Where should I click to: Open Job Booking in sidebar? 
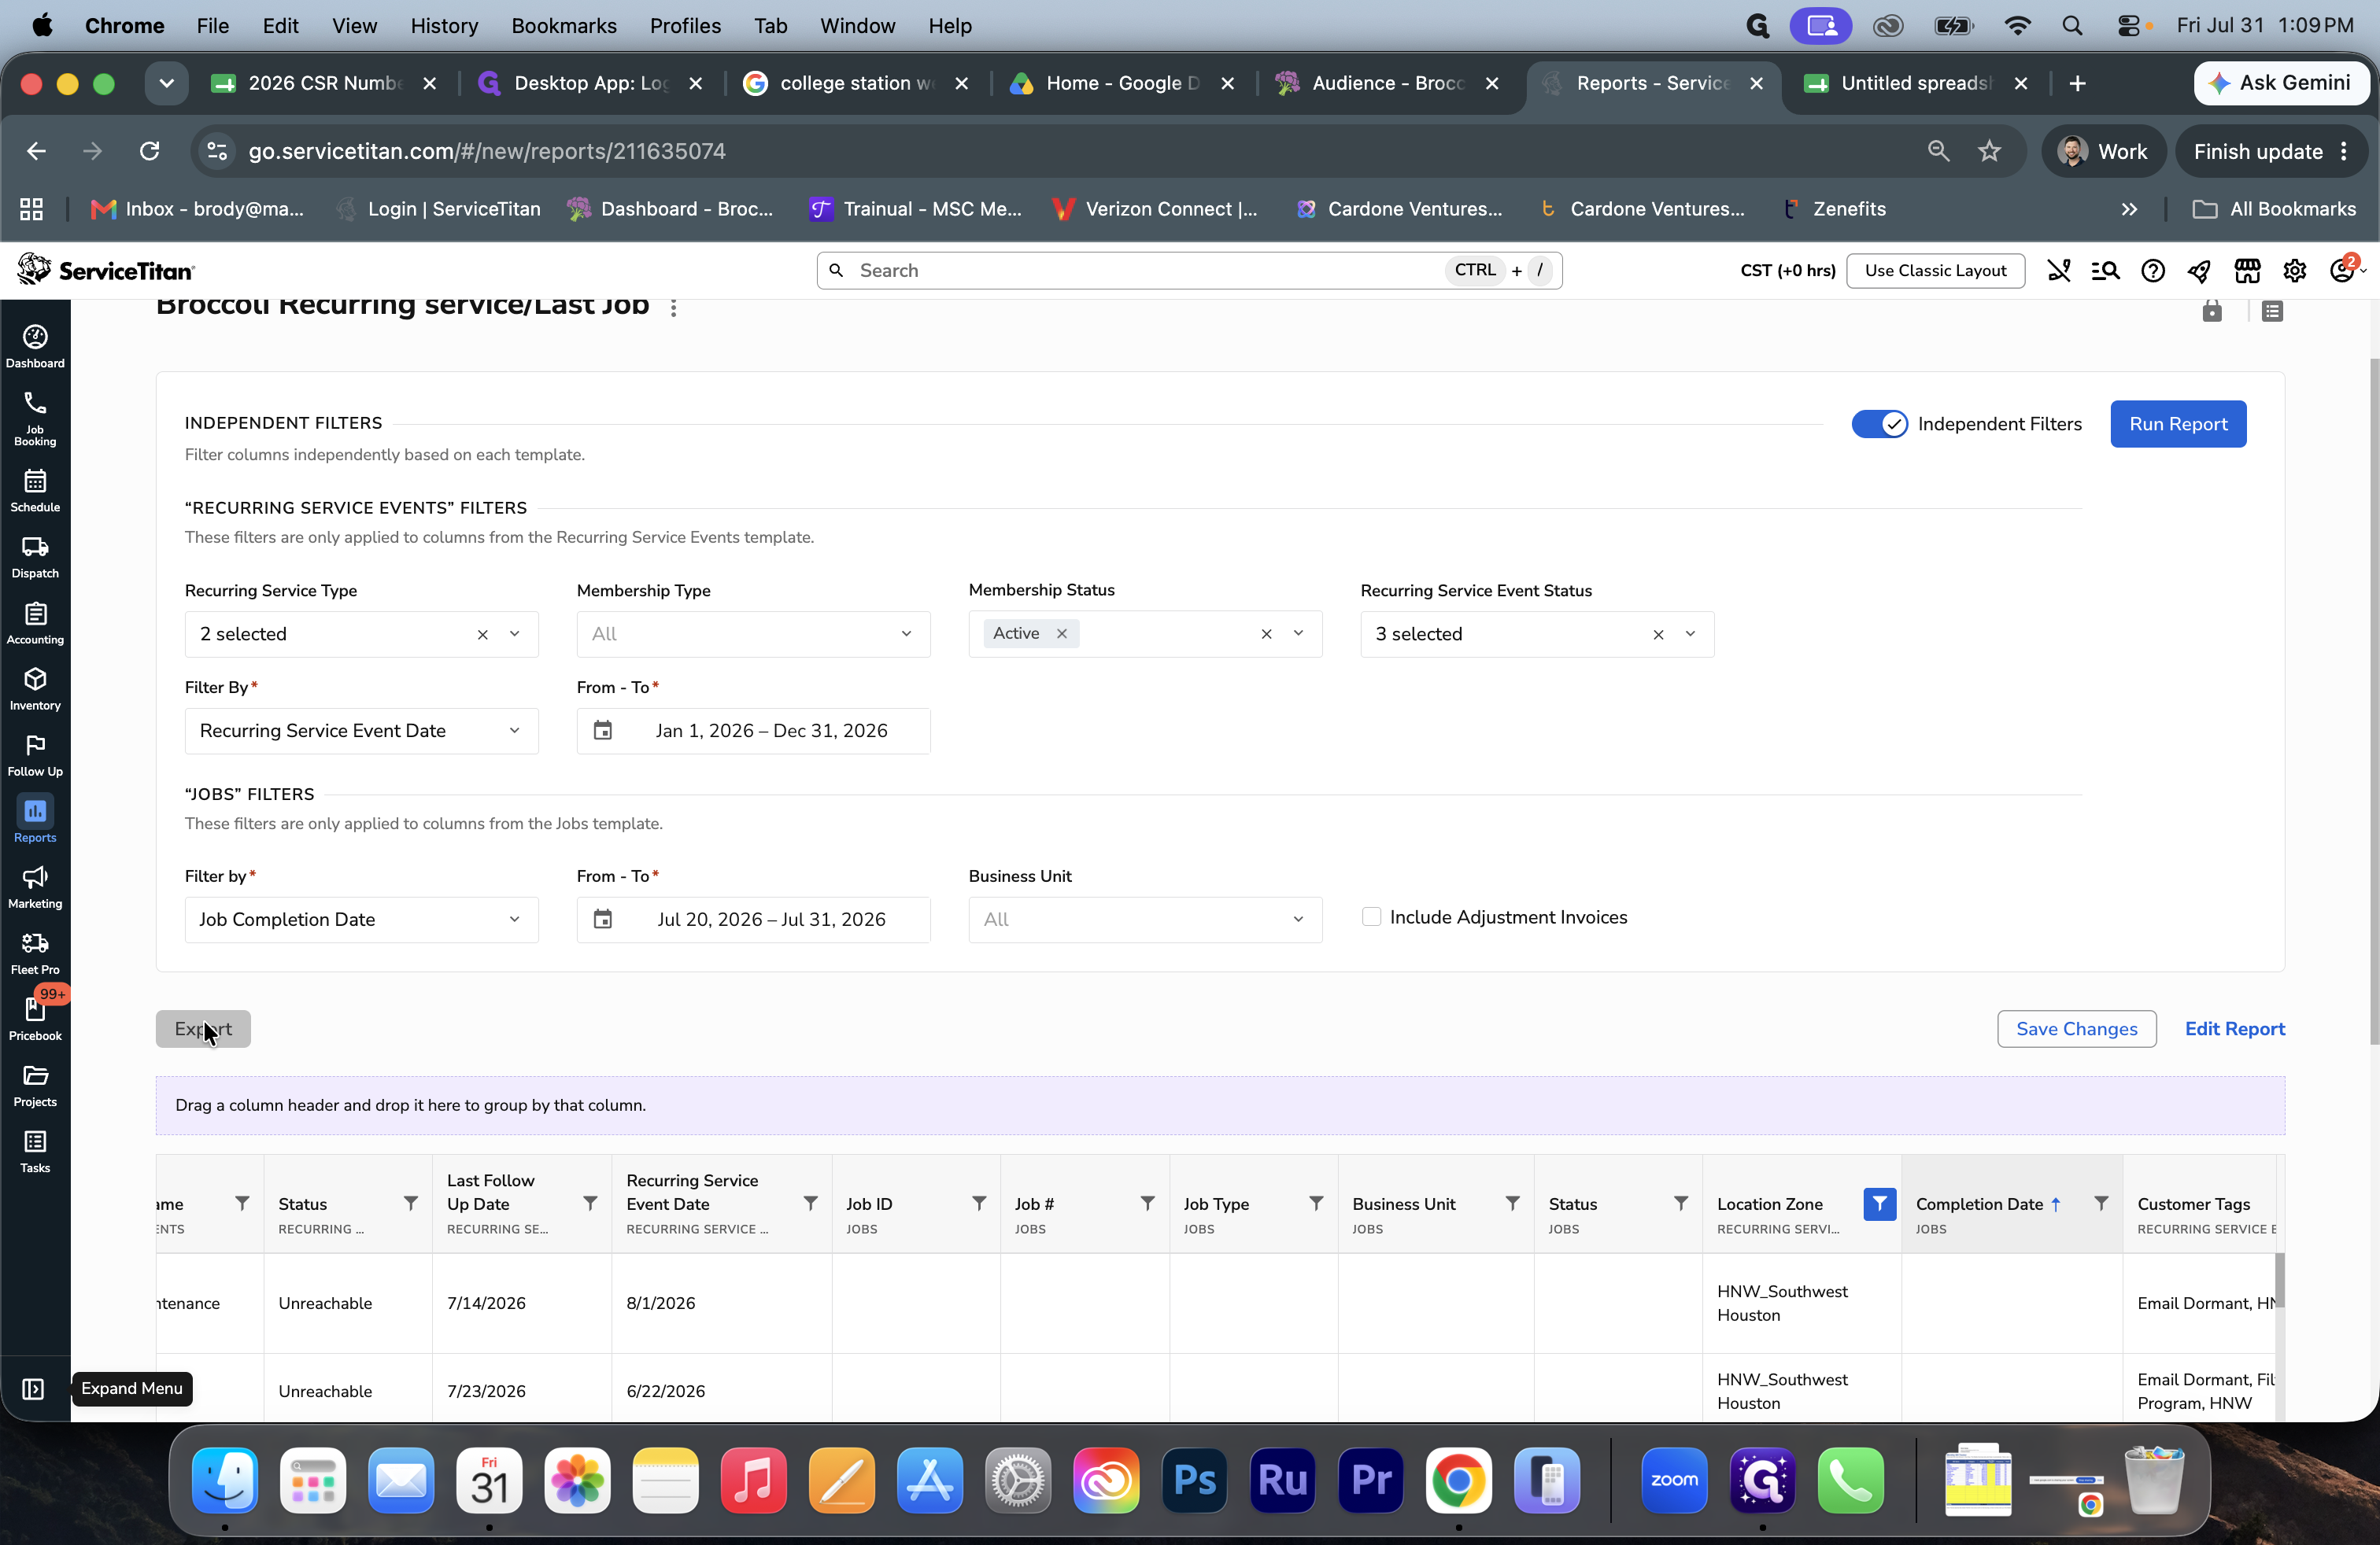pos(35,419)
